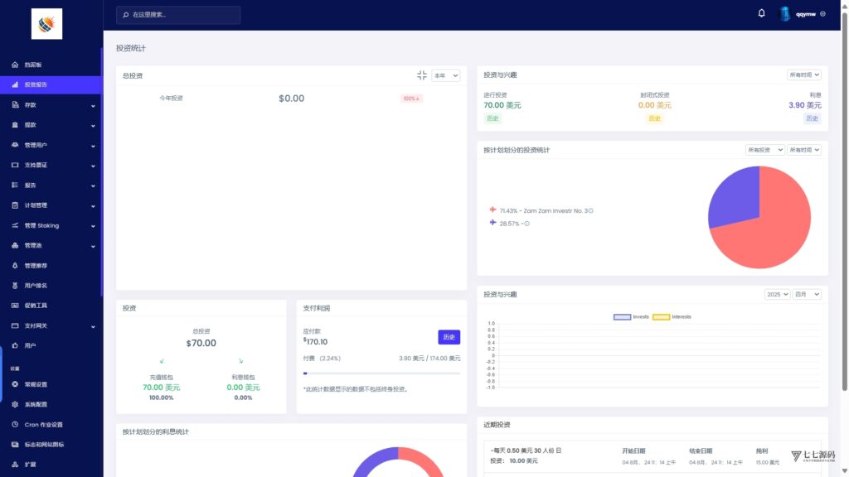Open the 计划管理 clipboard icon
Image resolution: width=849 pixels, height=477 pixels.
pyautogui.click(x=15, y=205)
